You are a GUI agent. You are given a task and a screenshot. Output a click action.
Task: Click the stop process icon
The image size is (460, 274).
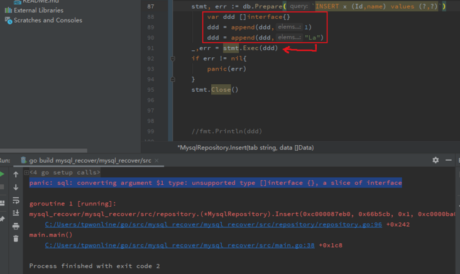tap(2, 187)
